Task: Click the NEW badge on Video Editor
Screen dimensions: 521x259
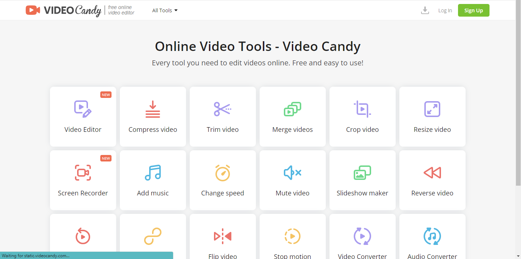Action: [x=106, y=95]
